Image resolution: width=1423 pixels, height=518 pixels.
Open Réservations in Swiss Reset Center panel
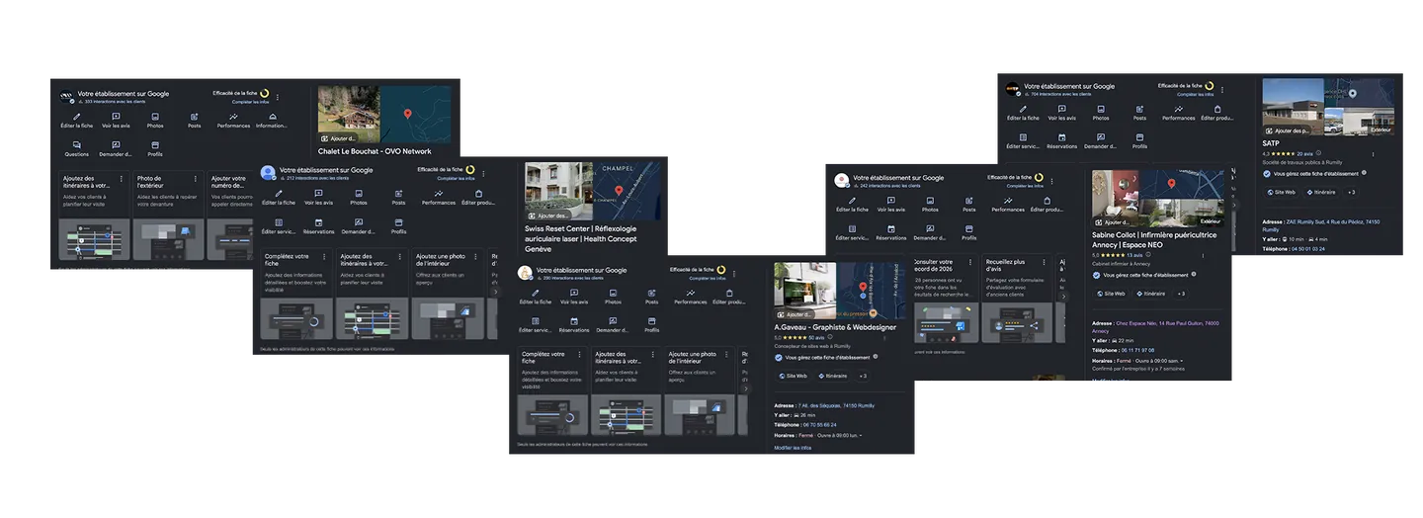pyautogui.click(x=319, y=226)
